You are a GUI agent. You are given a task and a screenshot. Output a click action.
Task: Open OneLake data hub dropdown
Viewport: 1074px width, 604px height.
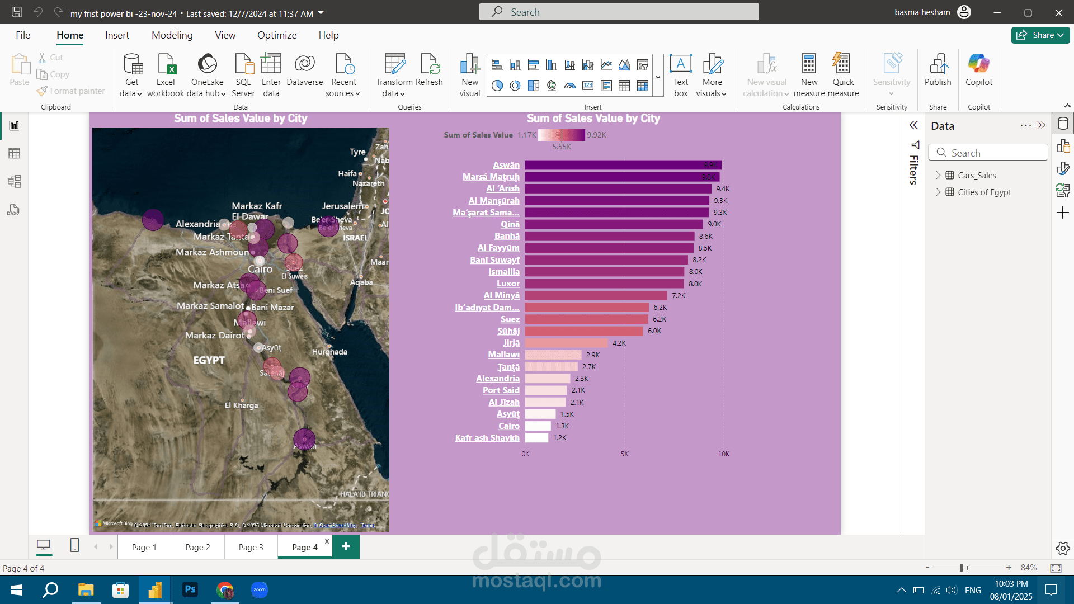tap(208, 75)
